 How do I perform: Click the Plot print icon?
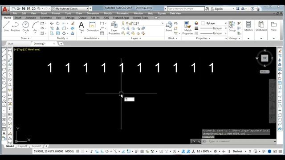click(x=33, y=8)
